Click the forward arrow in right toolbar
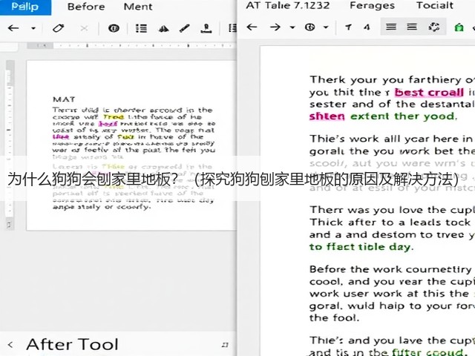475x356 pixels. (x=275, y=27)
